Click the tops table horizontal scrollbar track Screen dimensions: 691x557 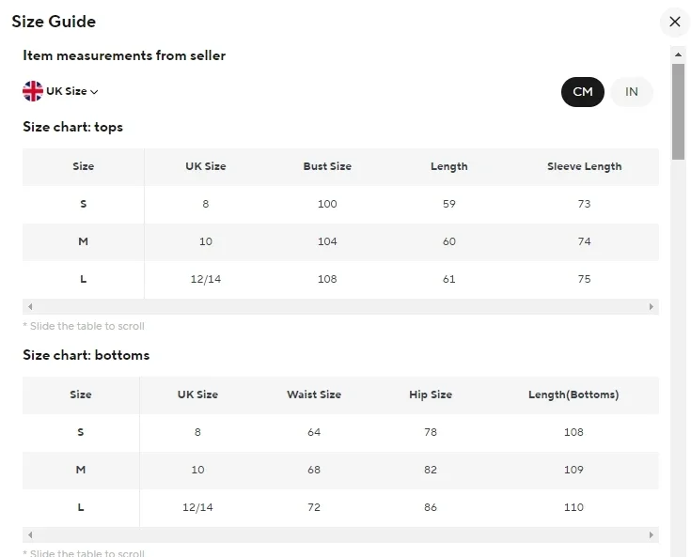click(340, 307)
